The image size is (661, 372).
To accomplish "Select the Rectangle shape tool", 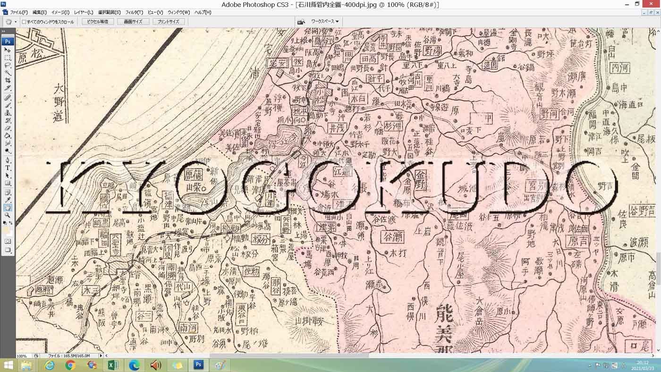I will 8,183.
